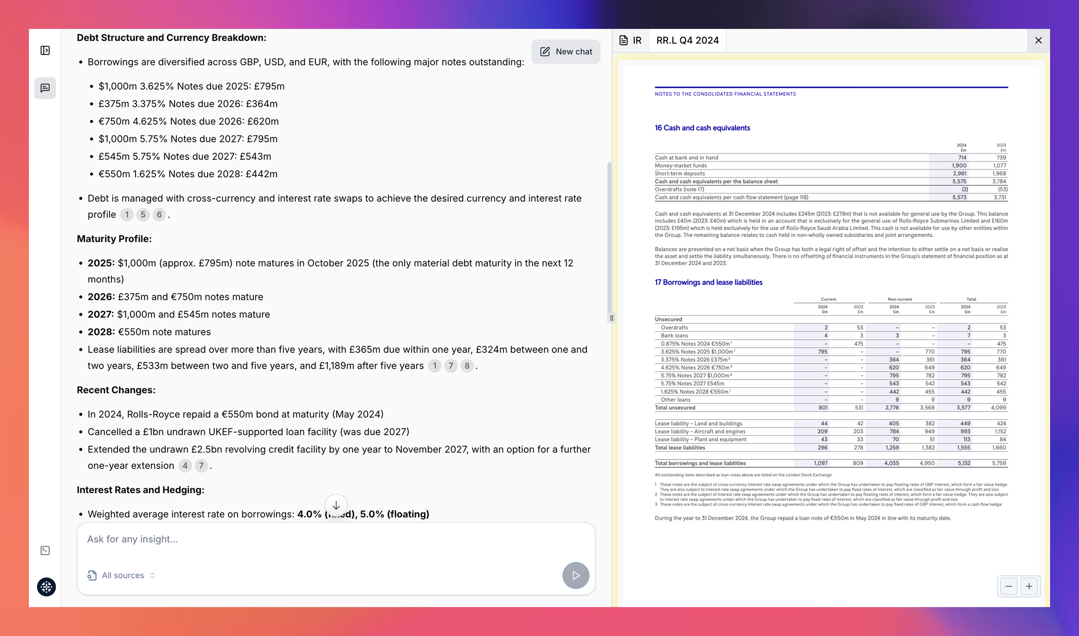The width and height of the screenshot is (1079, 636).
Task: Click the Recent Changes heading
Action: (116, 390)
